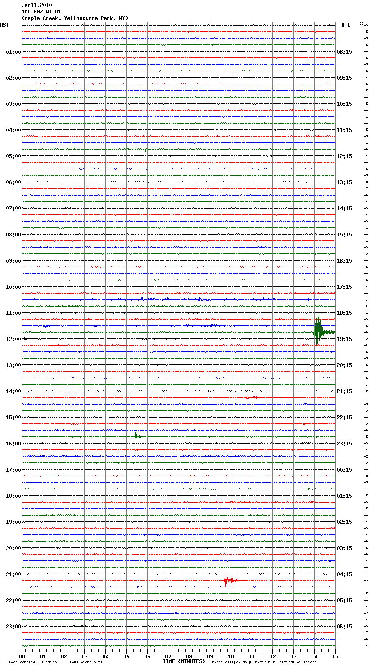Viewport: 370px width, 668px height.
Task: Select the 11:00 MST row label
Action: click(x=13, y=313)
